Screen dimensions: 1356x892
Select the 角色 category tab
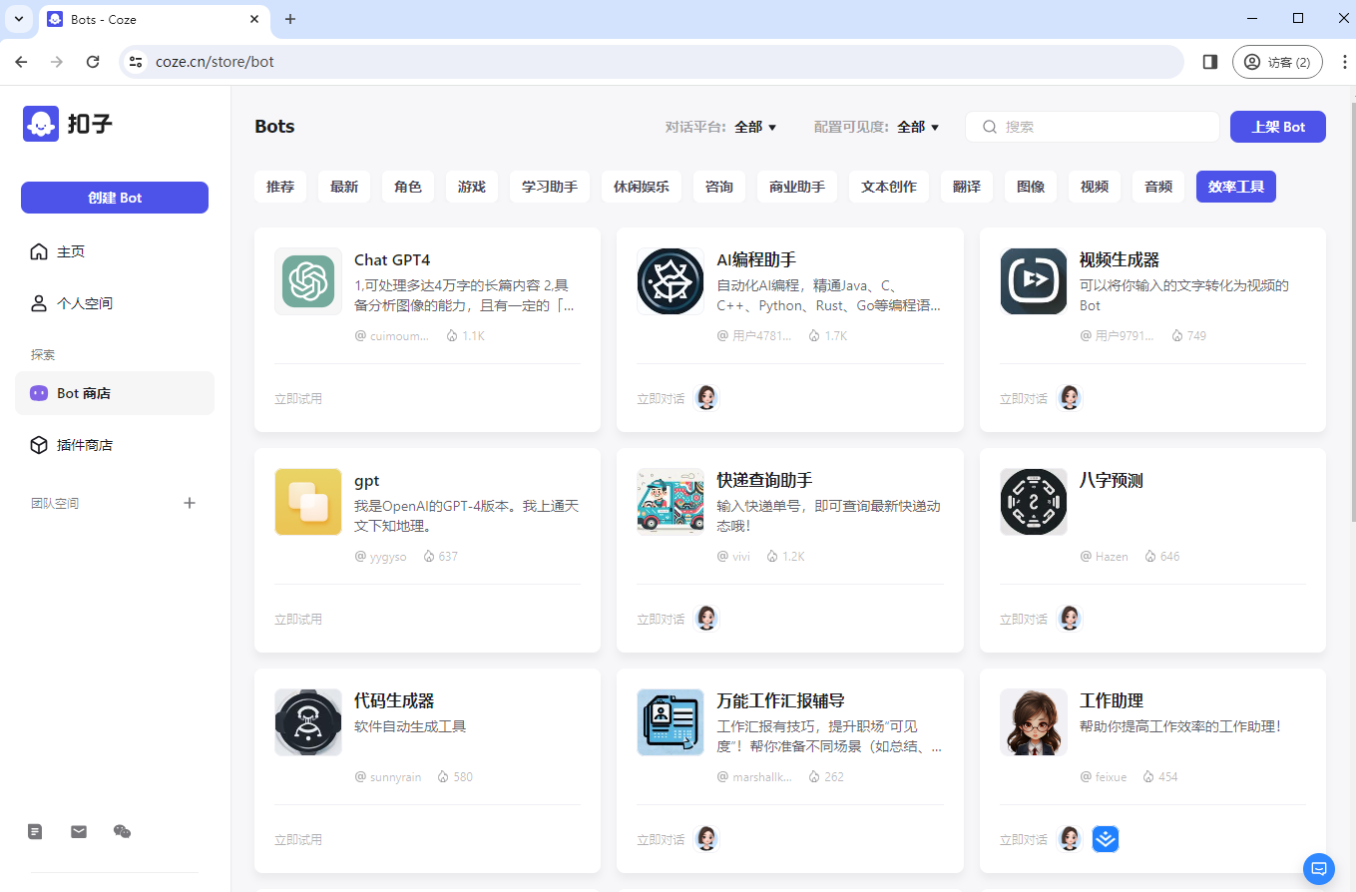[408, 187]
